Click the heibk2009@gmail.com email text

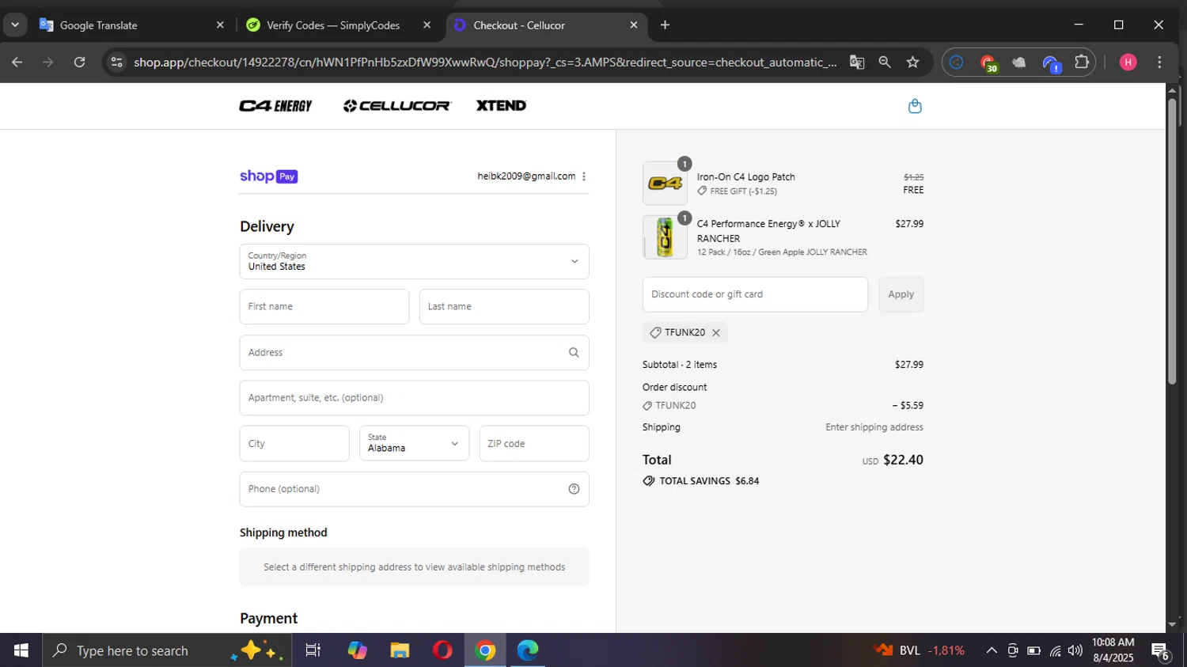coord(526,176)
